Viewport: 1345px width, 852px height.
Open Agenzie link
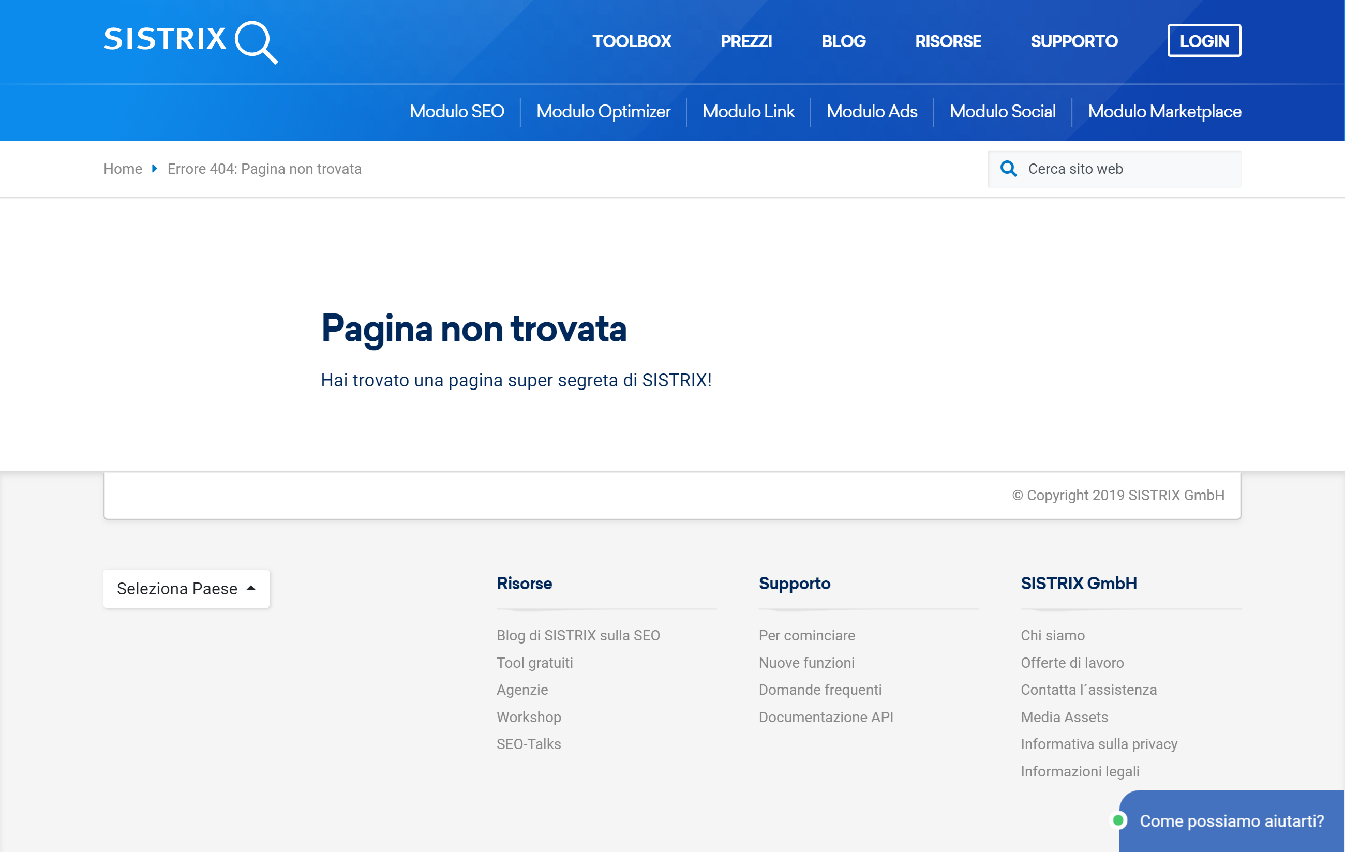[522, 690]
